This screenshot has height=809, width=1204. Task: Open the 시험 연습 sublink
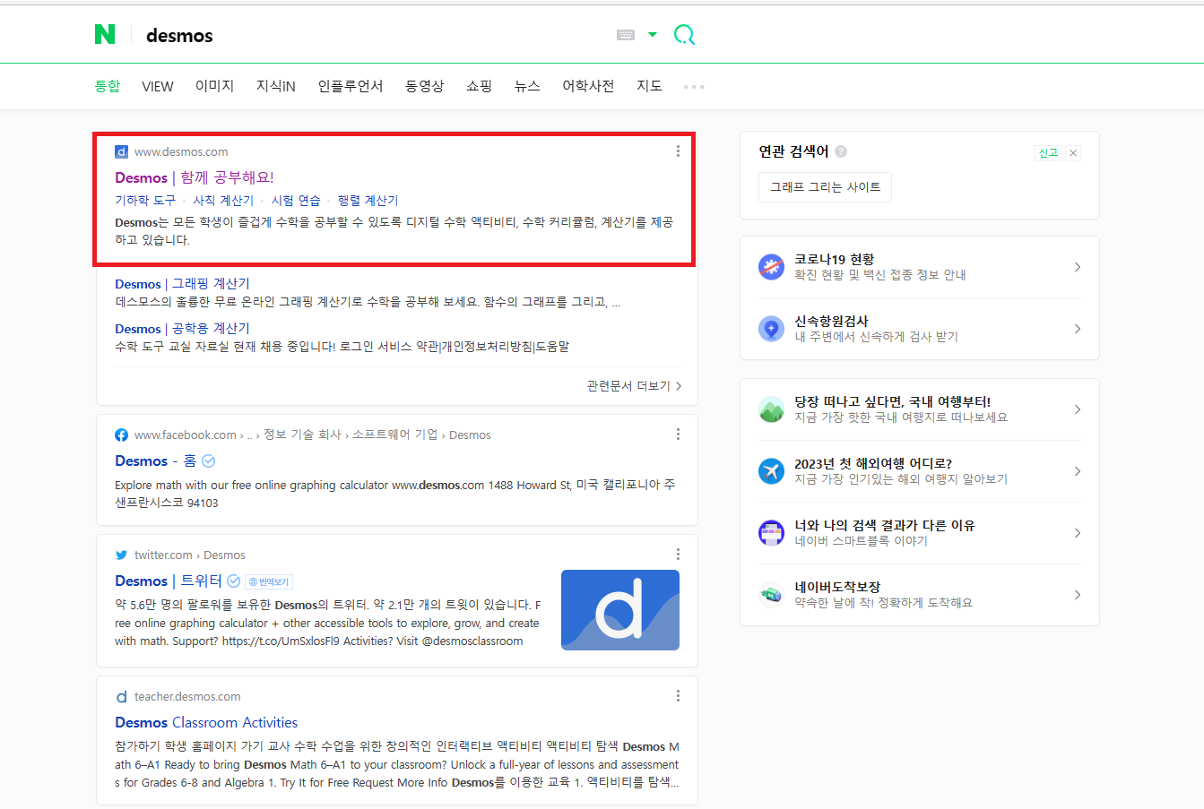pos(296,201)
